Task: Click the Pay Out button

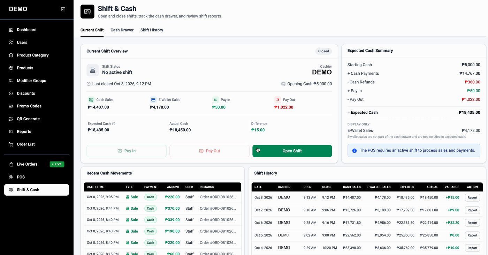Action: (x=209, y=151)
